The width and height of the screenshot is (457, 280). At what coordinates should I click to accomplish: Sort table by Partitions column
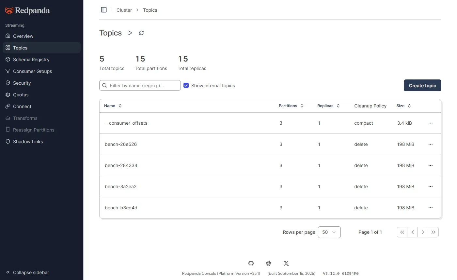tap(291, 106)
